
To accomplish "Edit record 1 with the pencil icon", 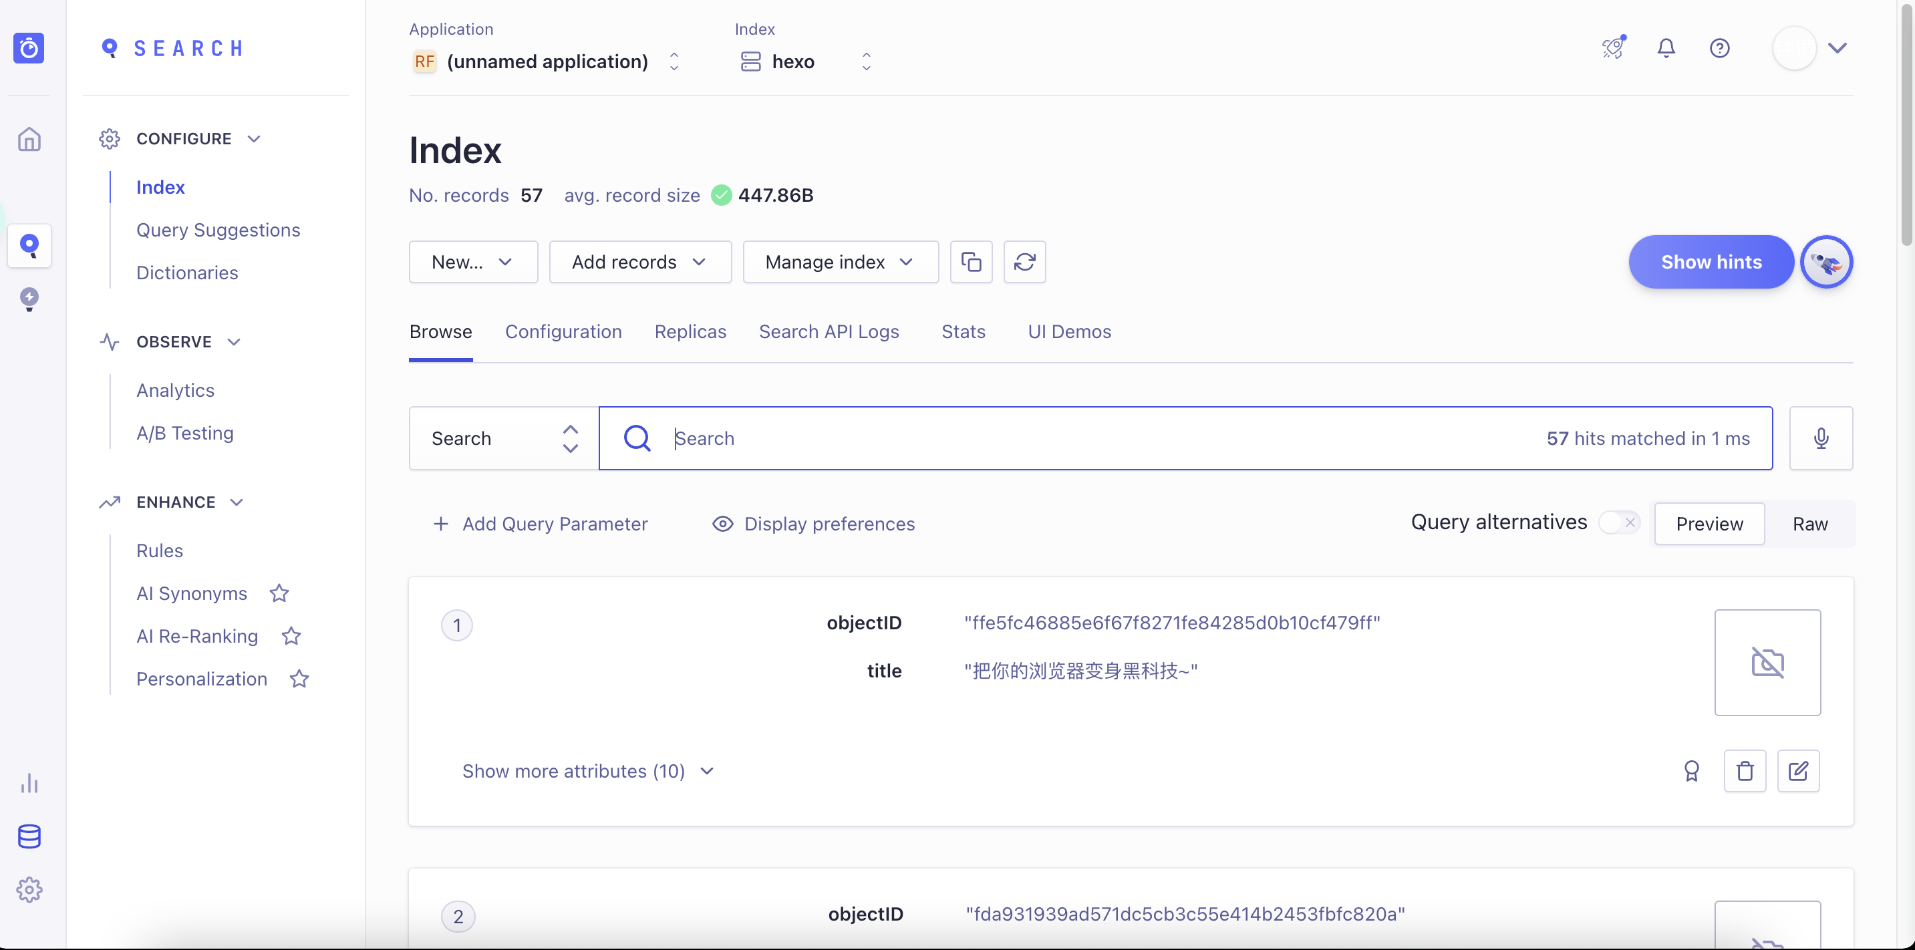I will [x=1798, y=771].
